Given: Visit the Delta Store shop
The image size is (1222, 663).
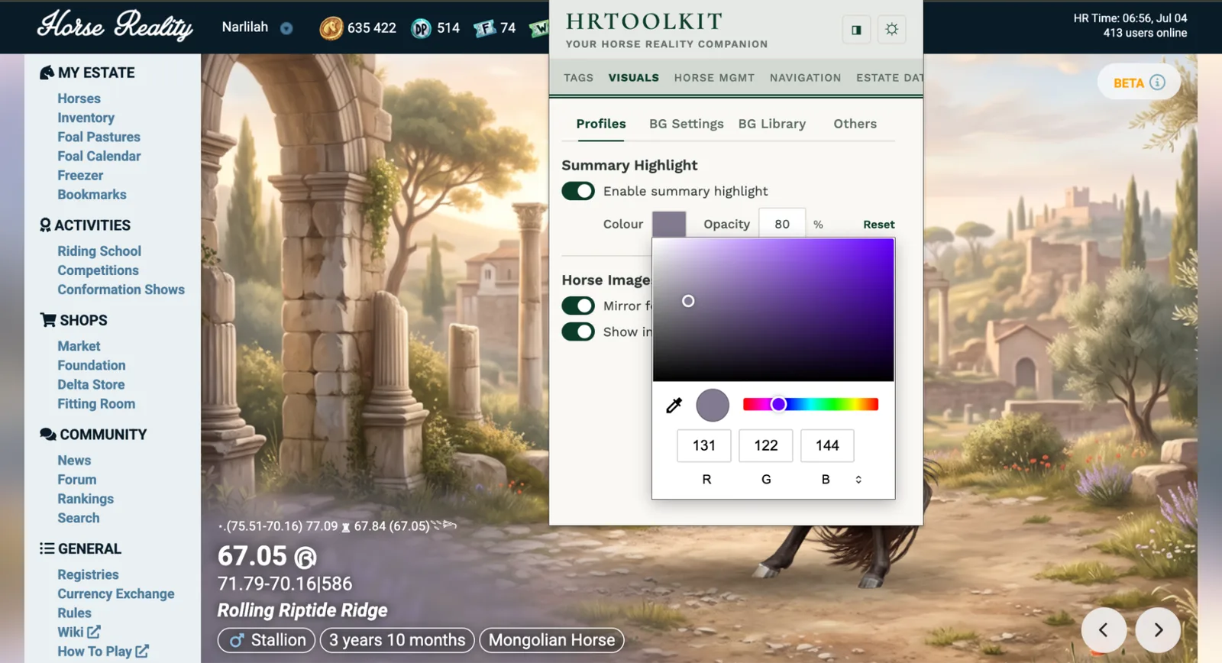Looking at the screenshot, I should click(x=91, y=385).
